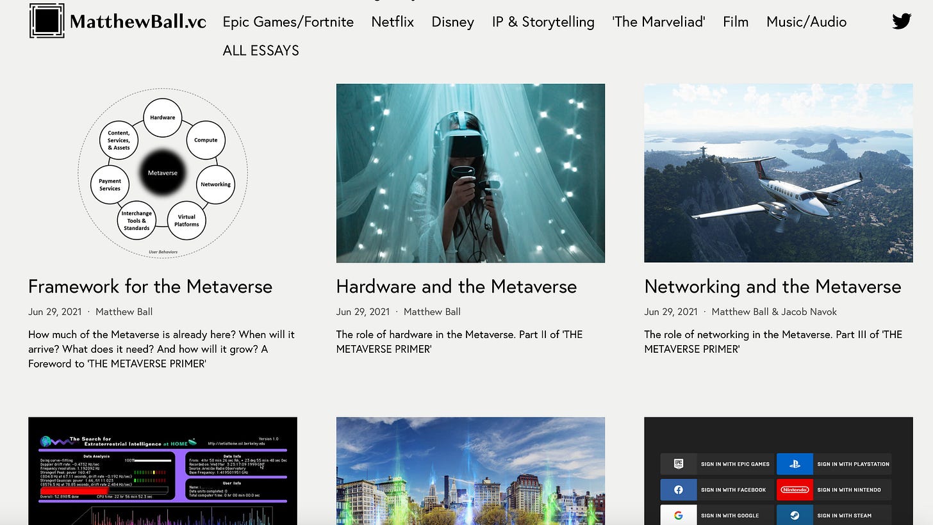Click the Steam logo icon
The width and height of the screenshot is (933, 525).
coord(795,515)
